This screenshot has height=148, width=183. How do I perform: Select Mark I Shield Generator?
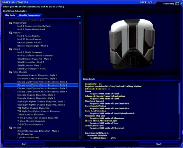pos(30,52)
